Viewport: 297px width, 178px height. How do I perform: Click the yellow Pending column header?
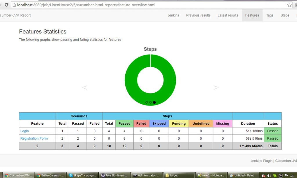click(179, 124)
